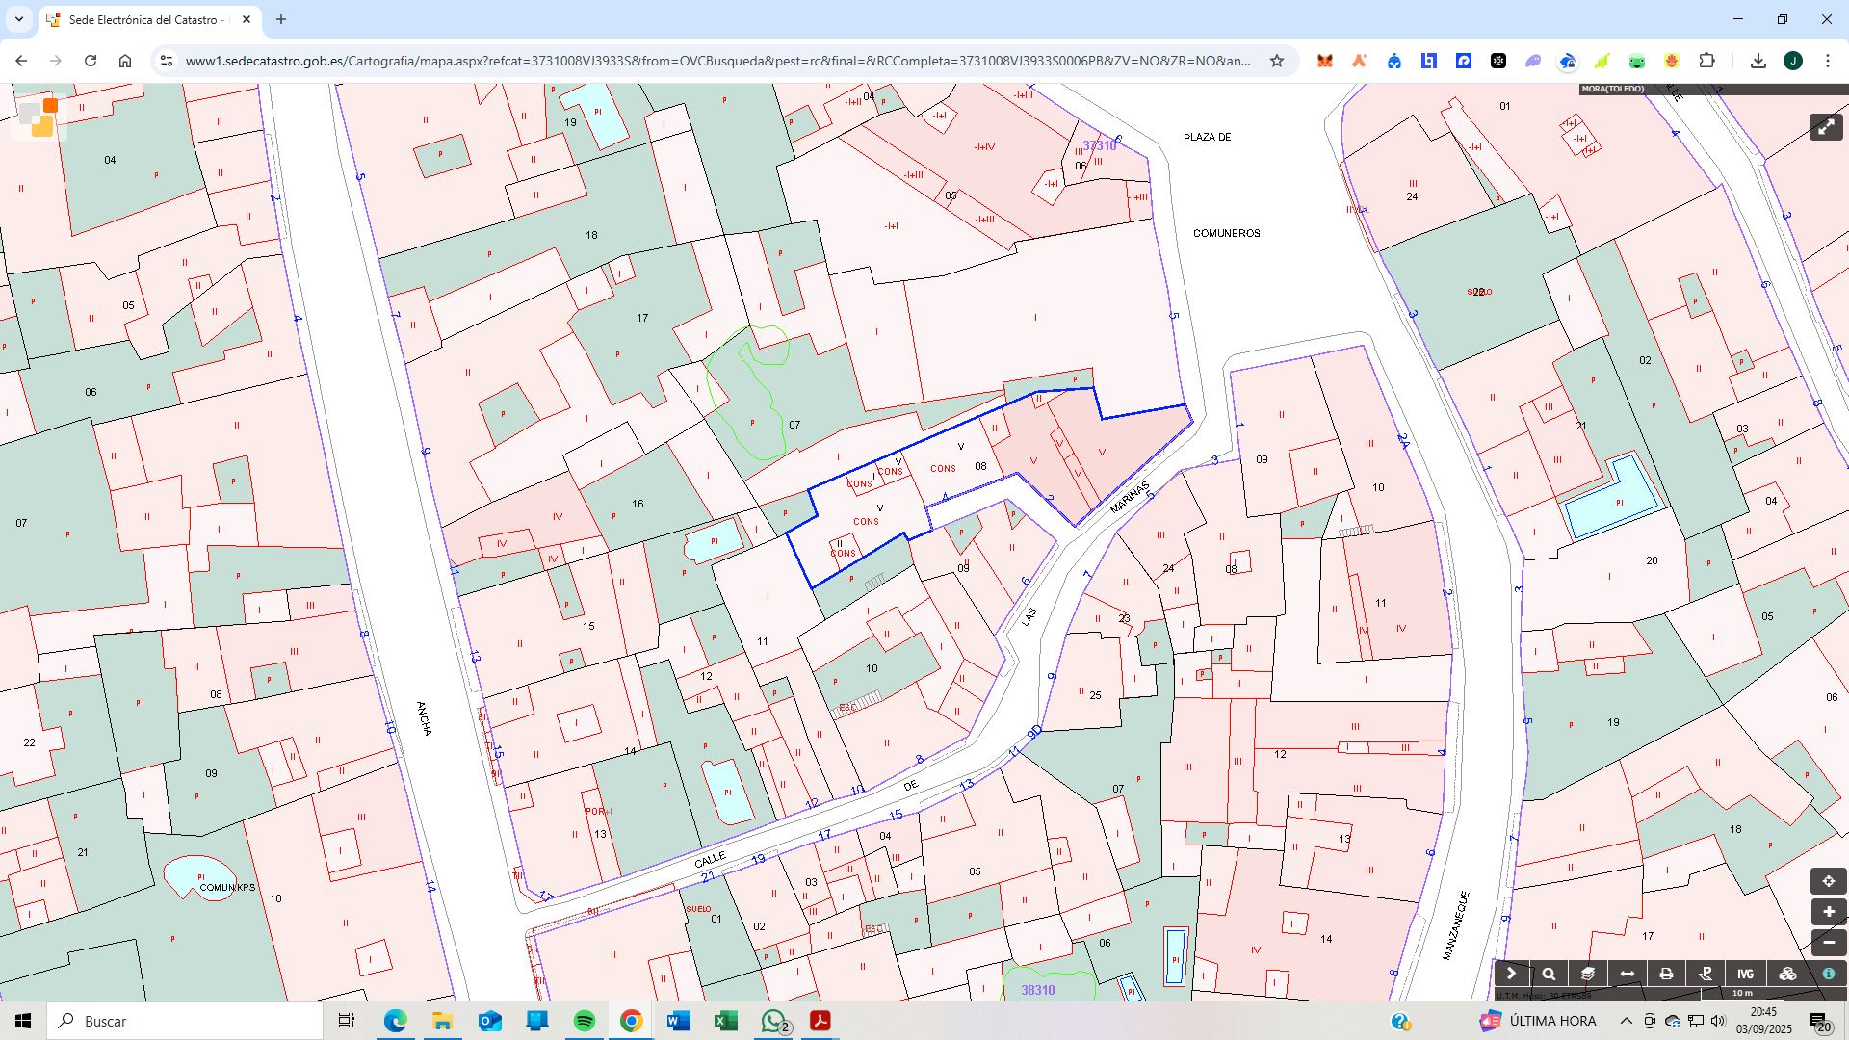This screenshot has height=1040, width=1849.
Task: Open WhatsApp from the taskbar
Action: (x=773, y=1021)
